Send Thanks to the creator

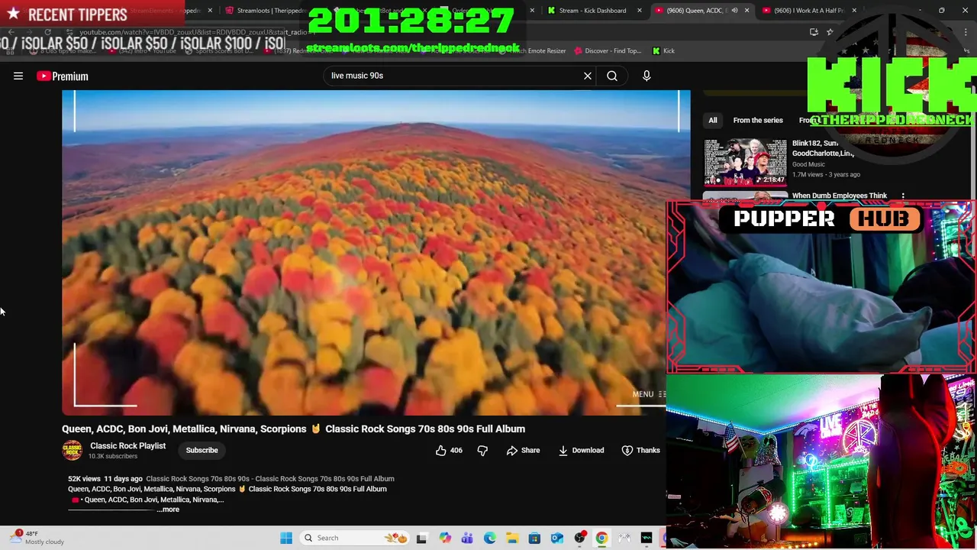tap(640, 451)
